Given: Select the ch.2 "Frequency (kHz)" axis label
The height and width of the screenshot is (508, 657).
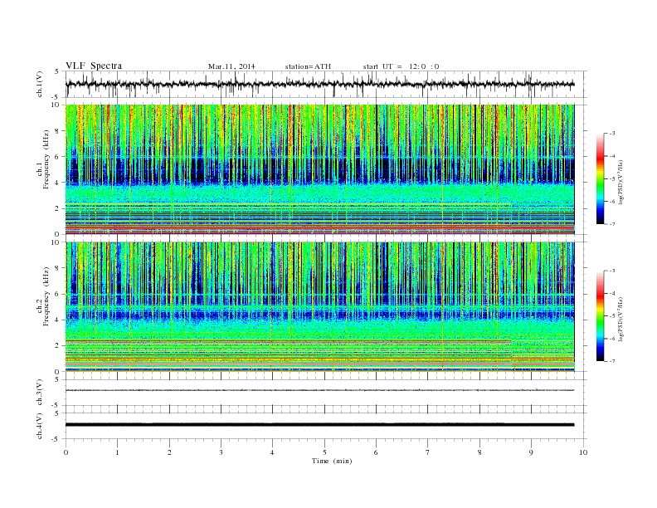Looking at the screenshot, I should point(46,296).
